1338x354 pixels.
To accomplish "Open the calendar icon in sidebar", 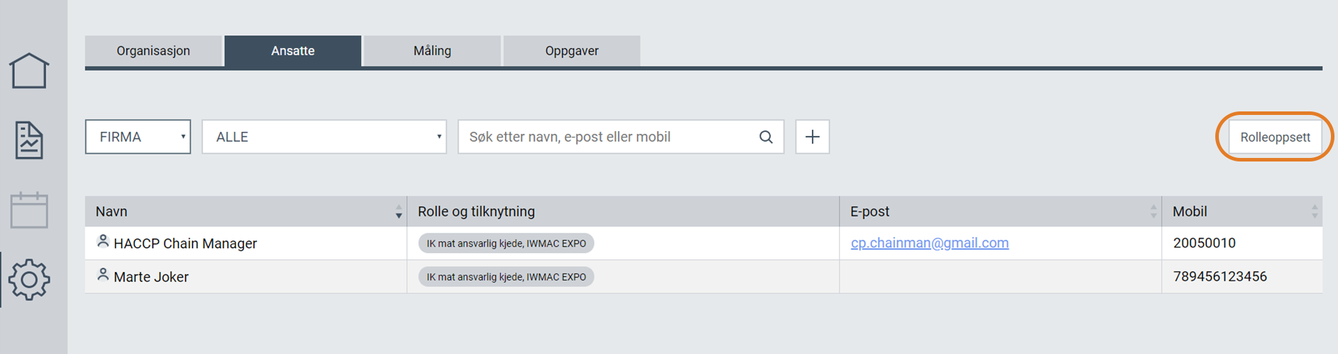I will coord(29,209).
